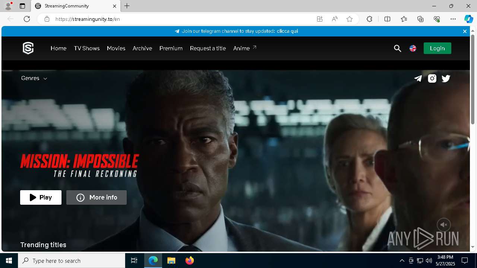Click the green Login button

click(437, 48)
